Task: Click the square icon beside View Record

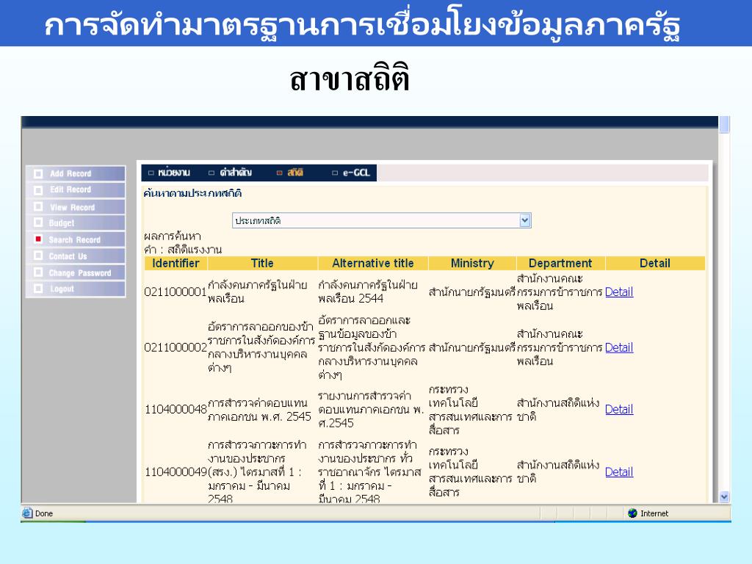Action: point(38,206)
